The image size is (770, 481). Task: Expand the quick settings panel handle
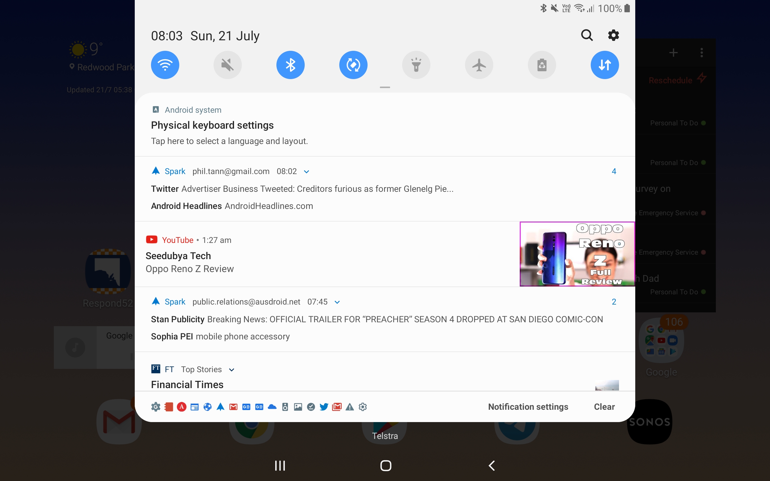tap(385, 87)
